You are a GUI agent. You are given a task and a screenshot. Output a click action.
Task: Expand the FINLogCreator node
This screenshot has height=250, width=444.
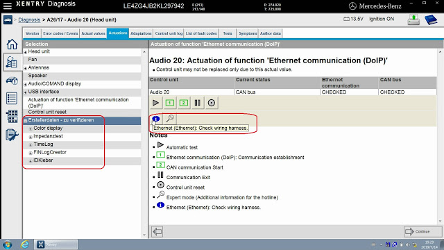click(31, 153)
